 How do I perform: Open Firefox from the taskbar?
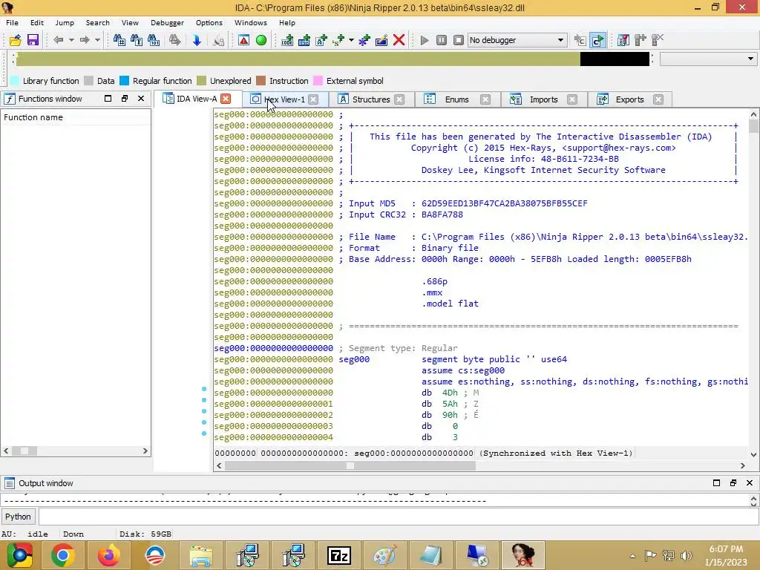(108, 555)
